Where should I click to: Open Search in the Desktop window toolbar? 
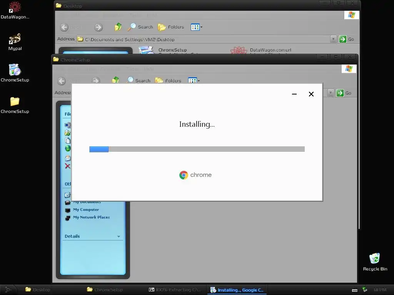click(140, 27)
